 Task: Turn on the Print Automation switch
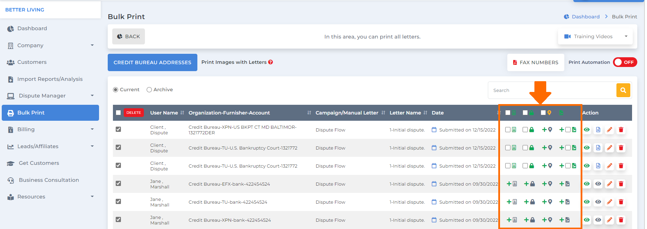pos(625,62)
